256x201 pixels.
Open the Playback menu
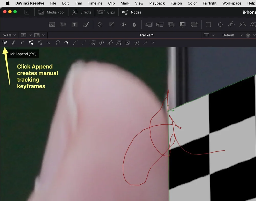157,3
